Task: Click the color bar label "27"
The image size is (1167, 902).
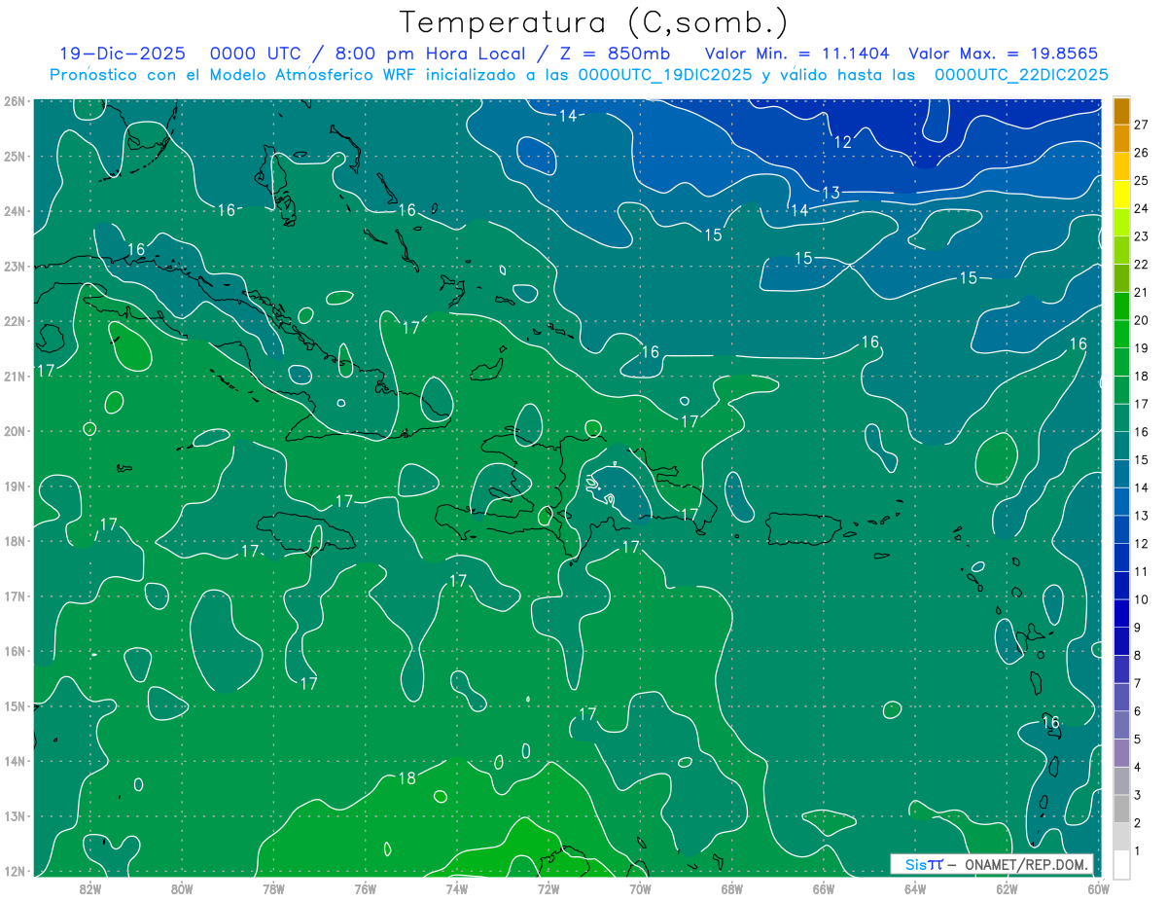Action: (x=1141, y=125)
